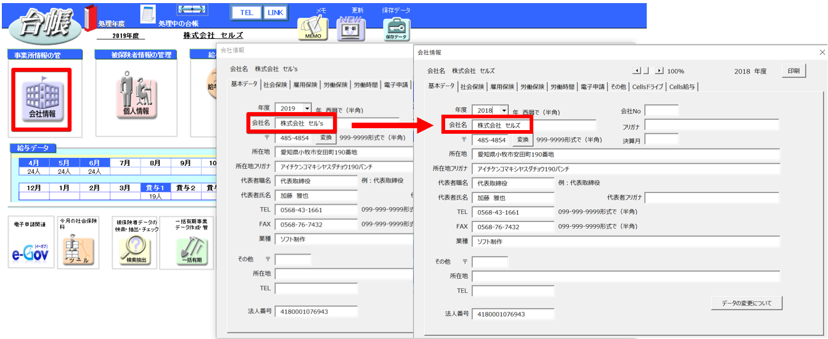
Task: Click 印刷 button in right dialog
Action: [793, 71]
